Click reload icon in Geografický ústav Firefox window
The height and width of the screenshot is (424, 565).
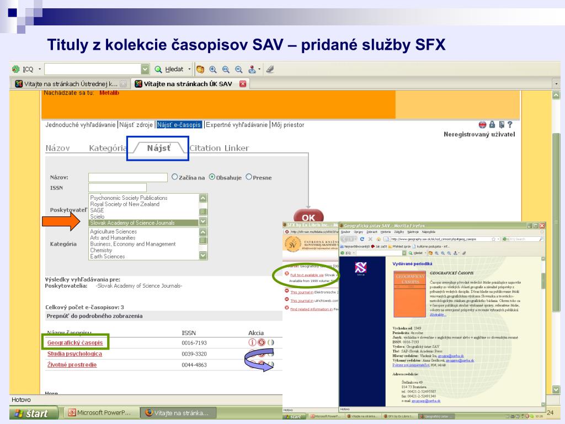tap(362, 239)
